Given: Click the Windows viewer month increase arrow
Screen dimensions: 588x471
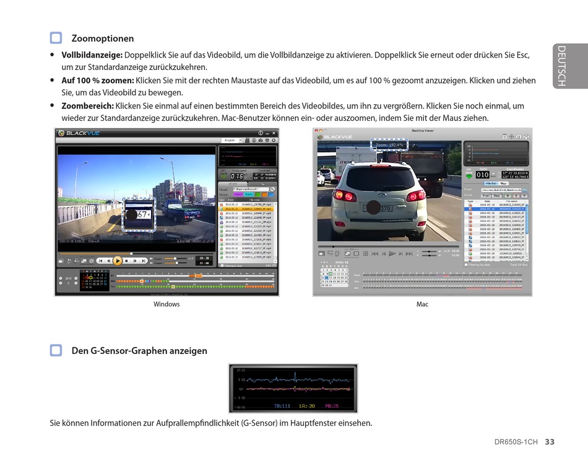Looking at the screenshot, I should [76, 283].
